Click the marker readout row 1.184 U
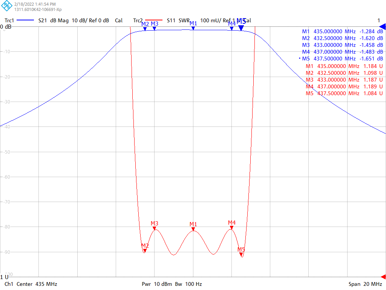386x290 pixels. point(344,66)
